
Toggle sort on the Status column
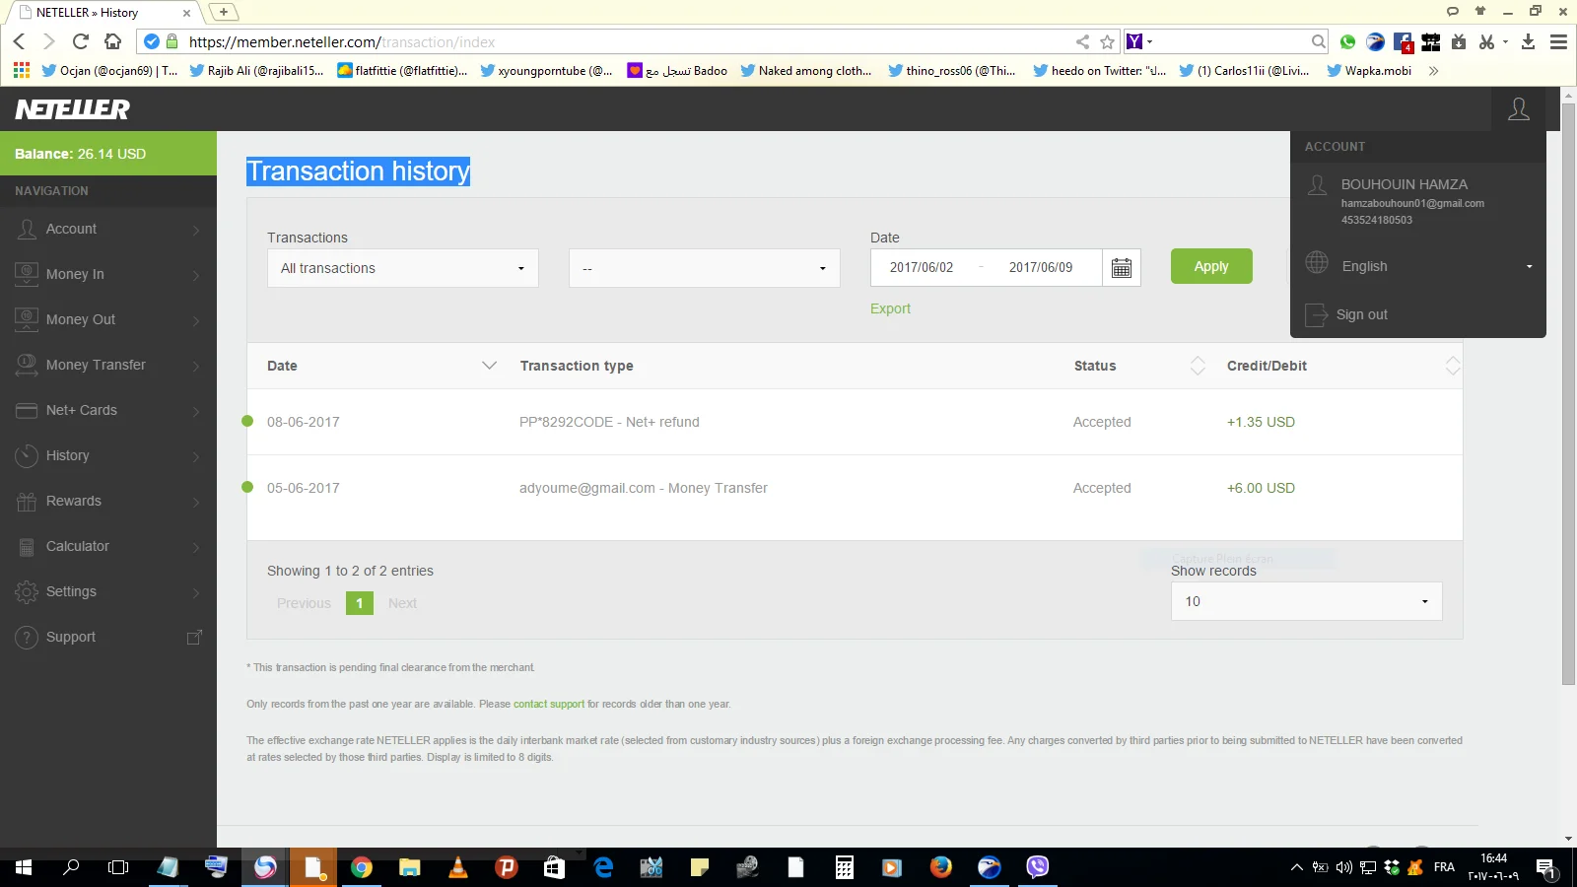point(1198,366)
